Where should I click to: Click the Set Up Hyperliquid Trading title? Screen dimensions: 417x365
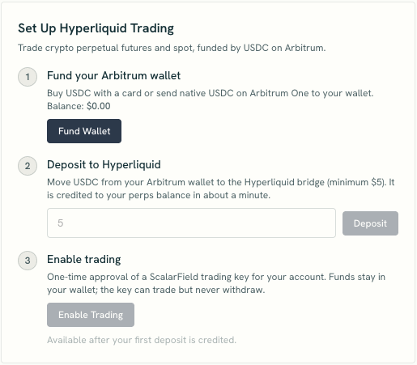[x=96, y=28]
